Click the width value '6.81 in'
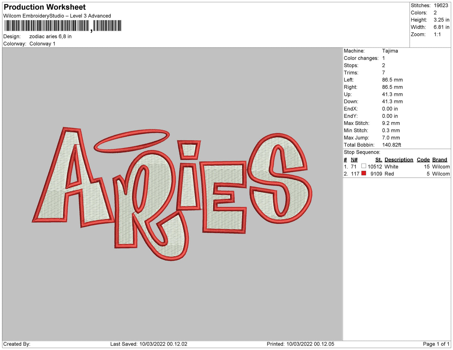 click(x=441, y=27)
